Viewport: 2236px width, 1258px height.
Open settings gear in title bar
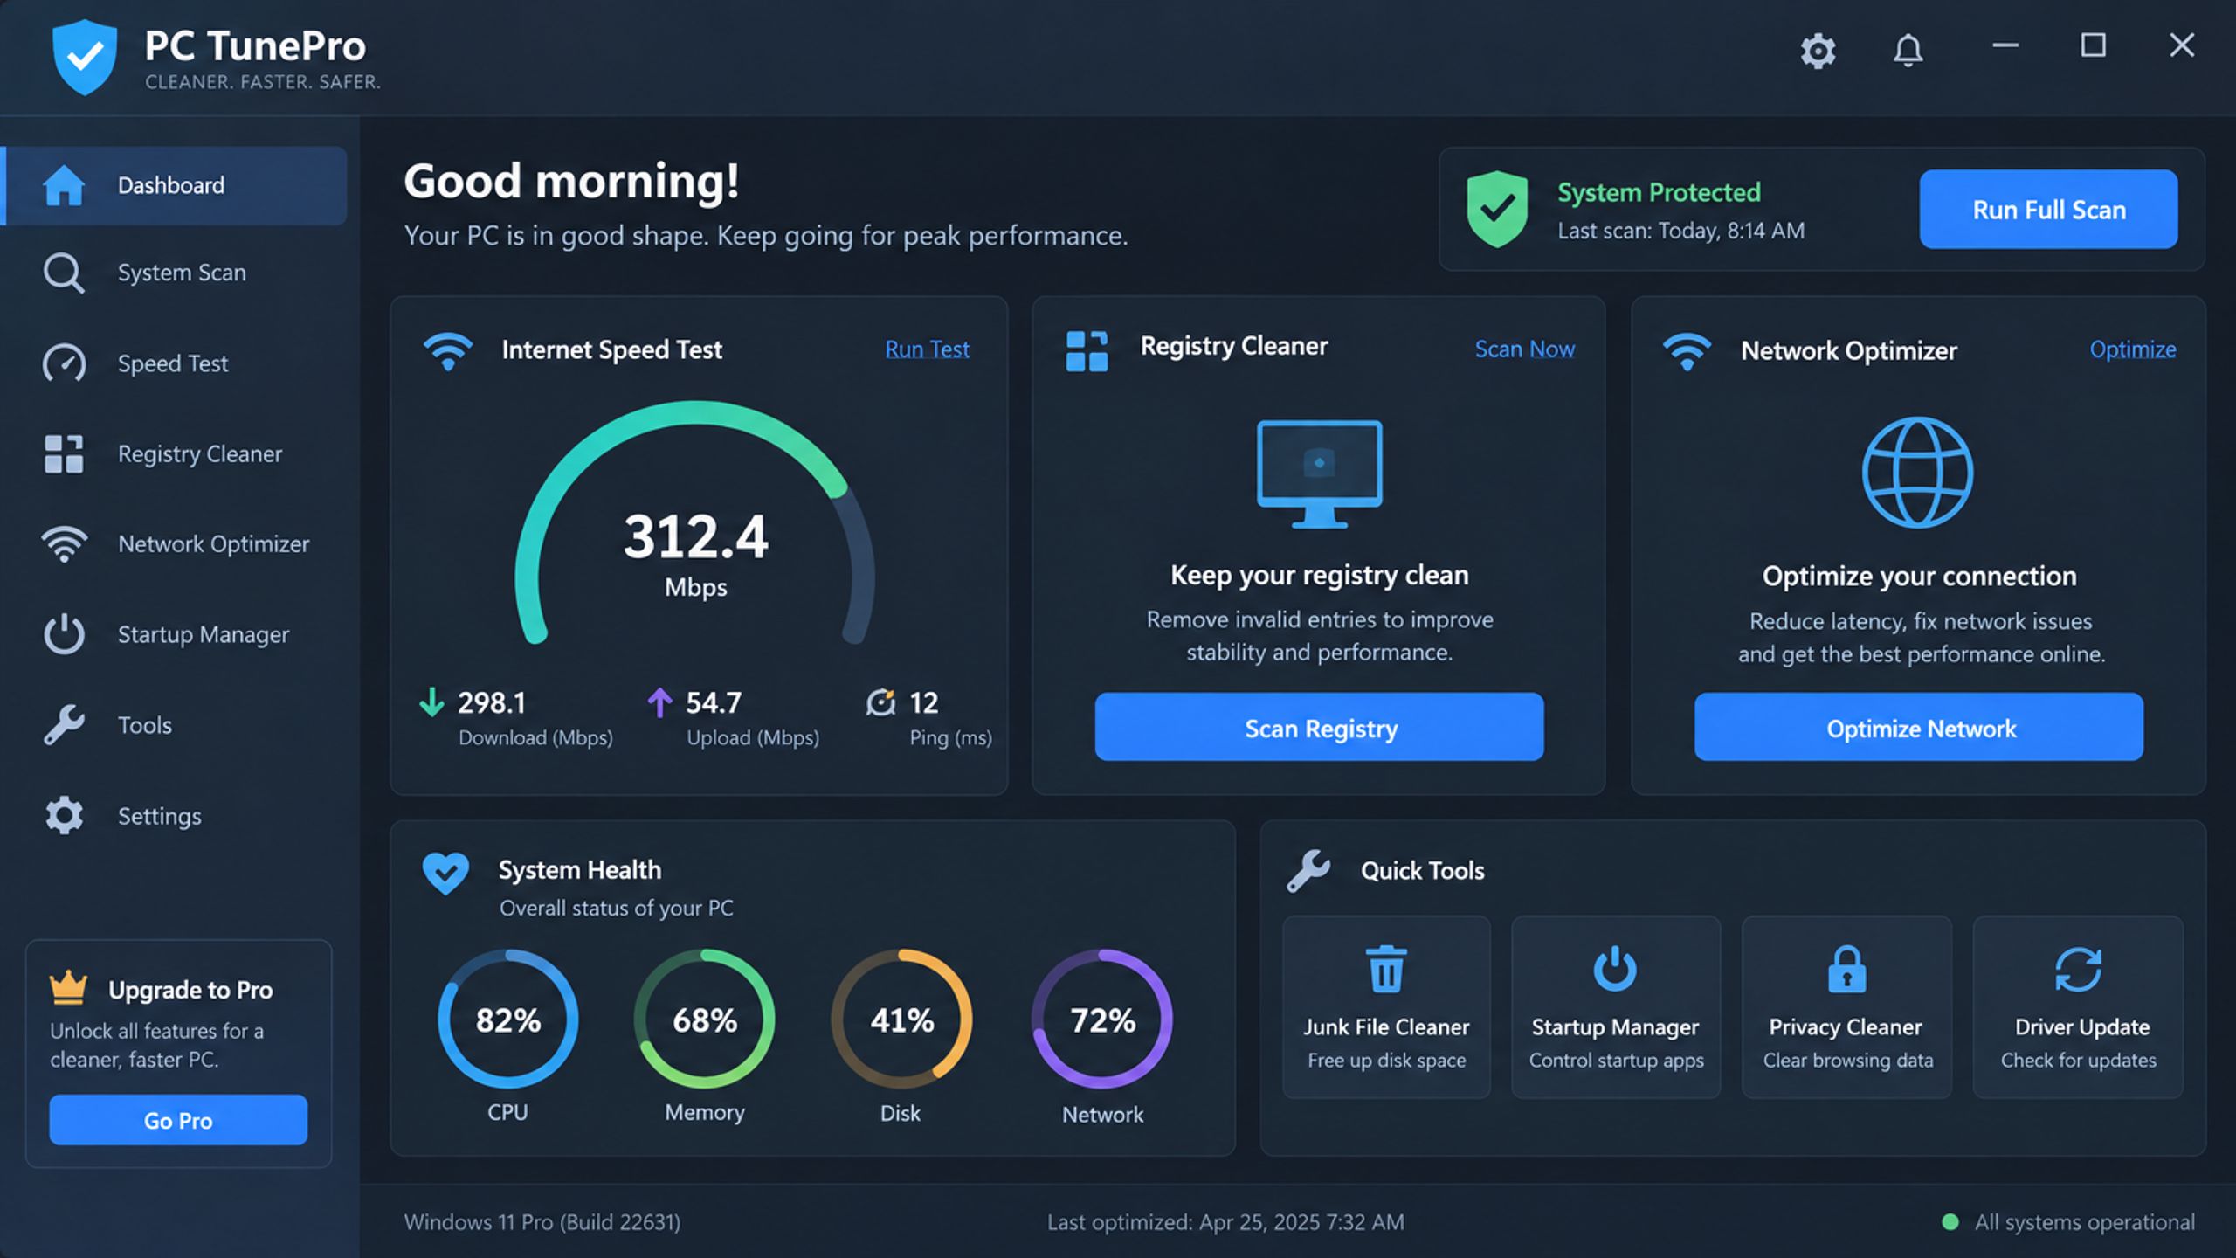coord(1818,50)
